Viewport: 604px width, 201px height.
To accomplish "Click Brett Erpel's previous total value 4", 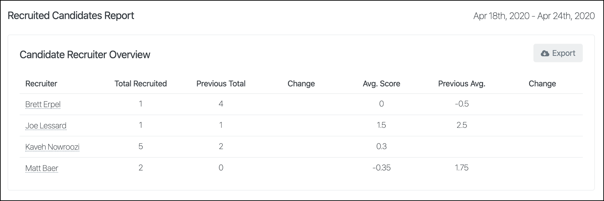I will tap(221, 104).
